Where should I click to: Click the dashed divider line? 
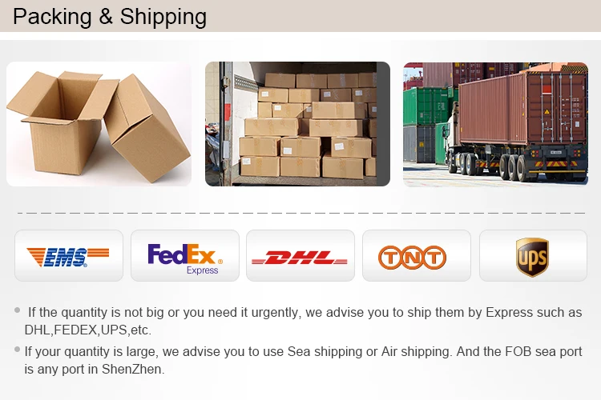point(301,213)
